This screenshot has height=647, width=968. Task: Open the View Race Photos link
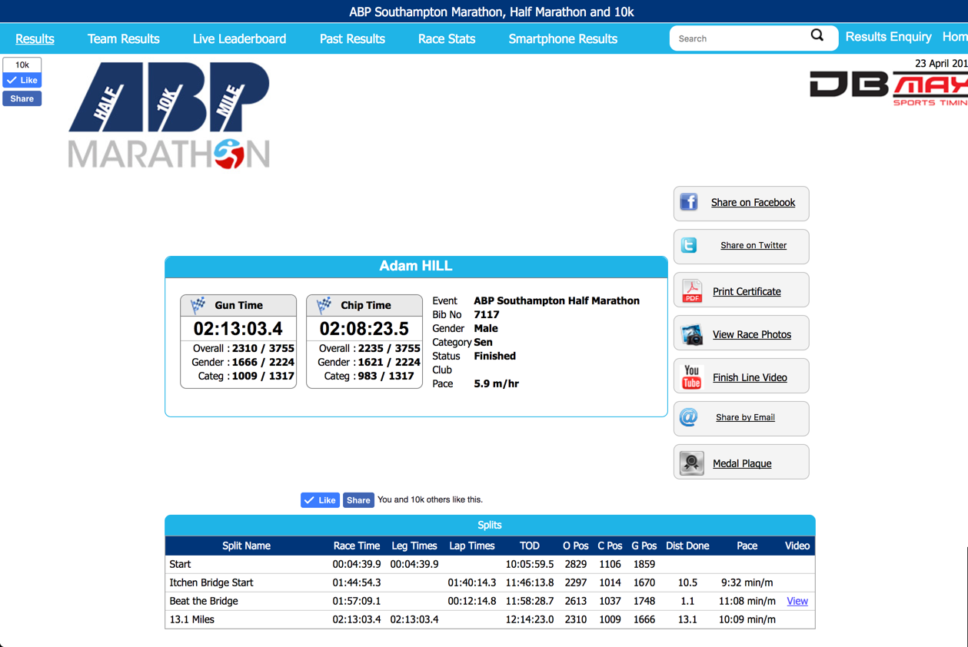(752, 334)
